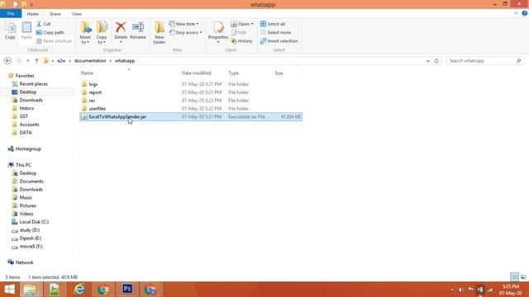Click Paste shortcut in Clipboard group
Image resolution: width=529 pixels, height=297 pixels.
(x=54, y=40)
